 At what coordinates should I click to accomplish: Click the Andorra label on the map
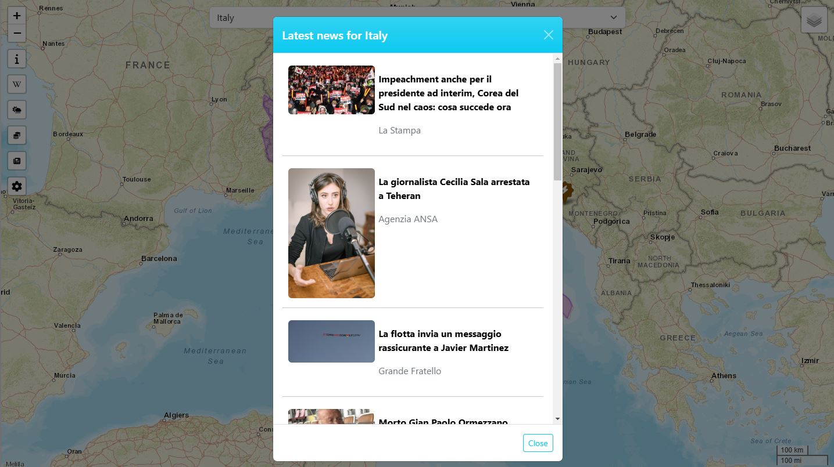click(138, 219)
